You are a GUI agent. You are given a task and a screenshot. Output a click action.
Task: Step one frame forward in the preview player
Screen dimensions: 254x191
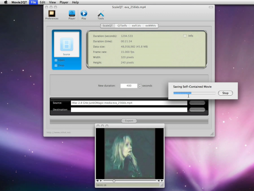pyautogui.click(x=162, y=180)
